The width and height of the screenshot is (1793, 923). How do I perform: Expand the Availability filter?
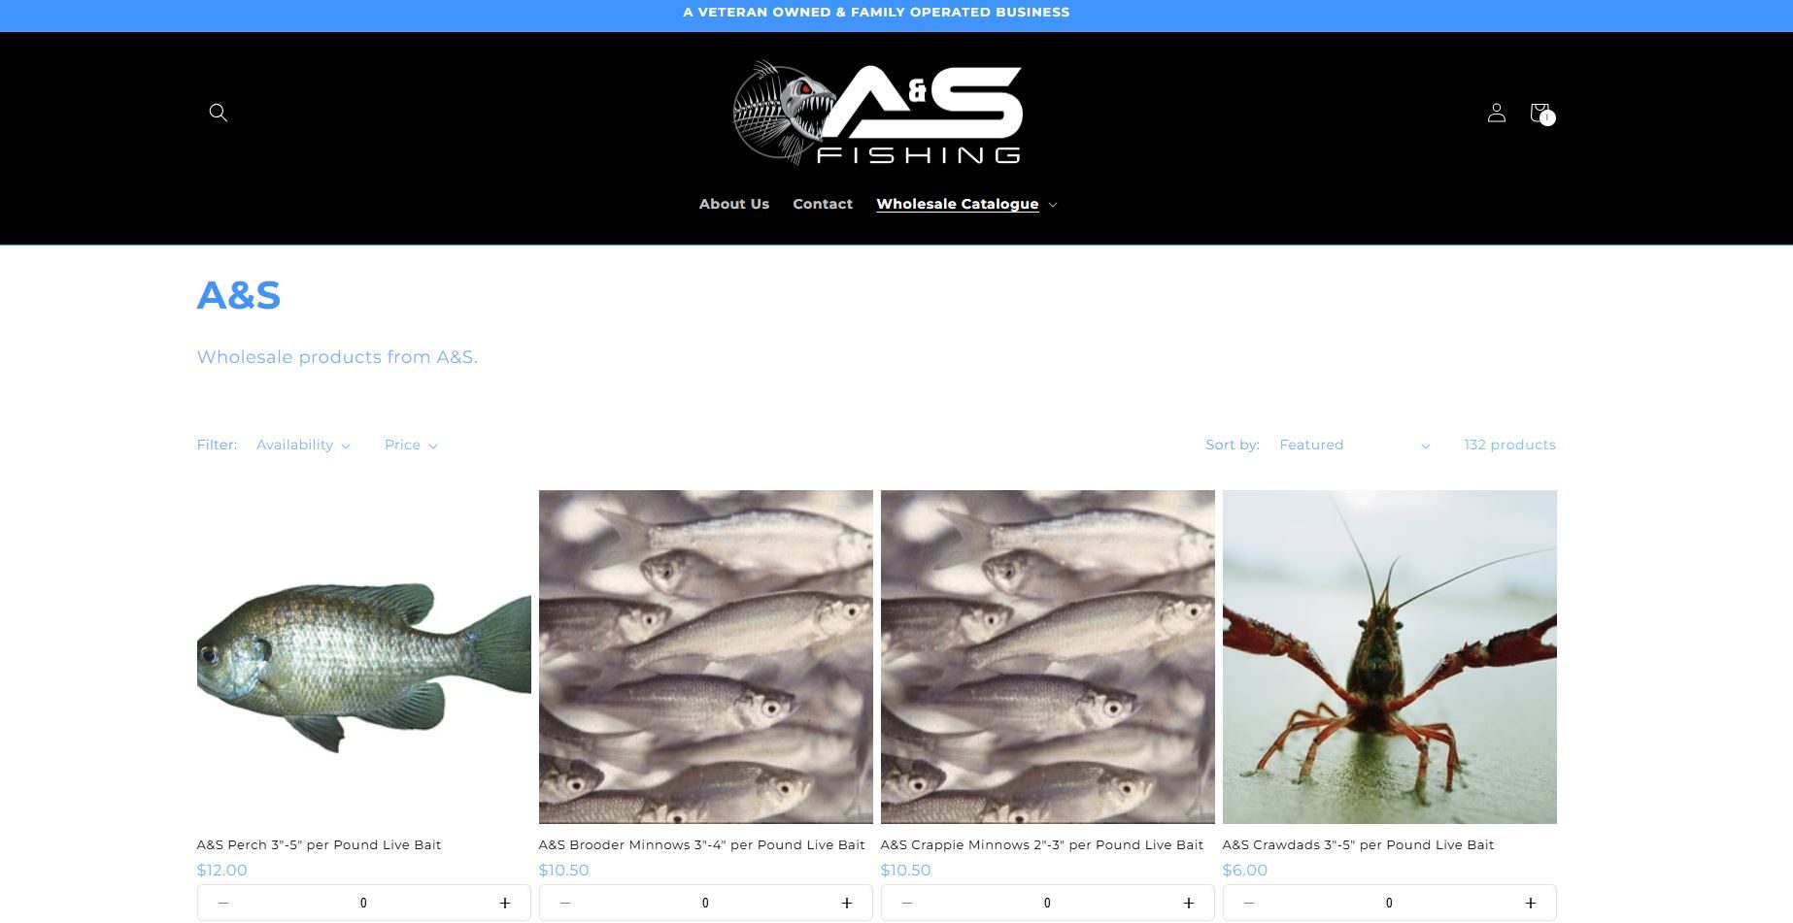point(303,445)
